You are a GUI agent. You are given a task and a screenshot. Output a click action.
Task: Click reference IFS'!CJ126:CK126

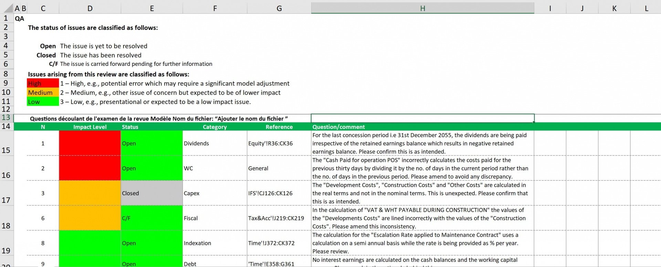279,193
